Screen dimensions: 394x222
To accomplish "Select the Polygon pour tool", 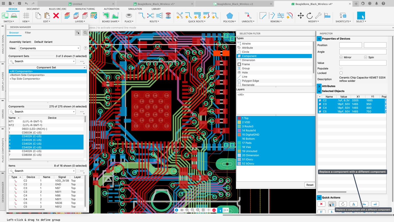I will (x=229, y=16).
